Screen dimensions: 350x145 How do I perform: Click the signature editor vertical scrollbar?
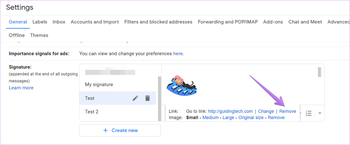(320, 72)
